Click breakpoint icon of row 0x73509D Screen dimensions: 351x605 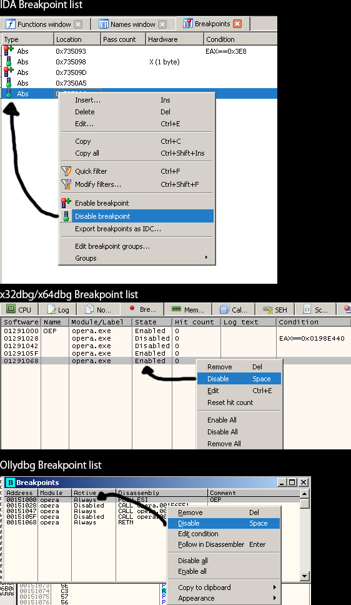tap(9, 72)
